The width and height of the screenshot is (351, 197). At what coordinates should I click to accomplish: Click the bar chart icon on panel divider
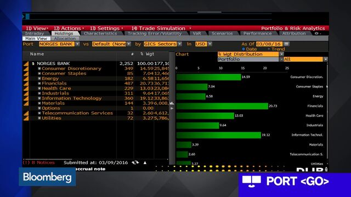(172, 103)
